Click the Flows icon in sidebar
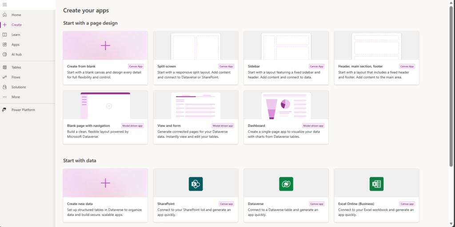455x227 pixels. pos(4,77)
